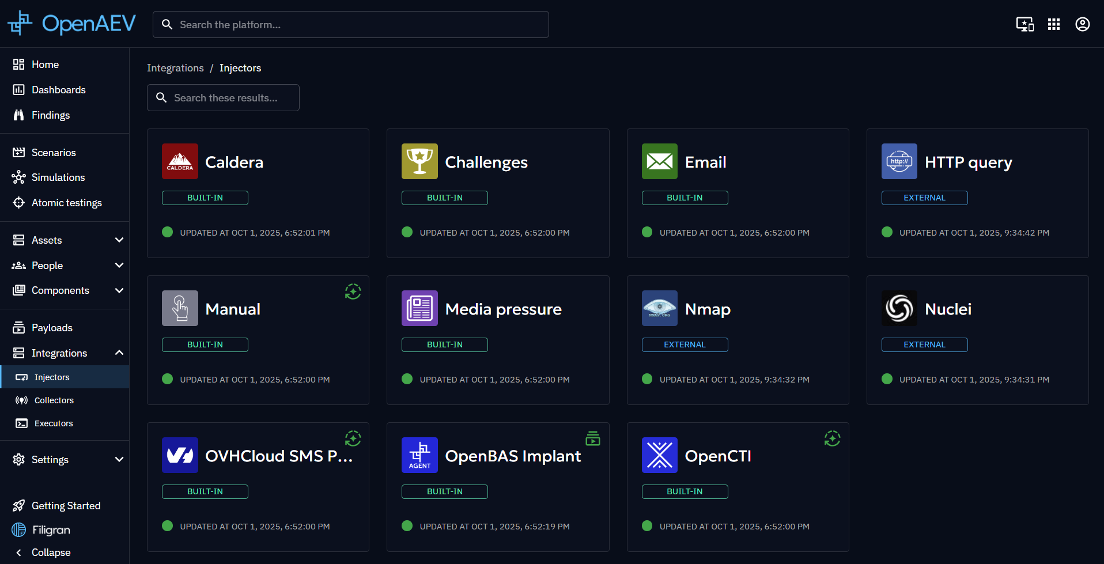1104x564 pixels.
Task: Open the Collectors submenu item
Action: [54, 400]
